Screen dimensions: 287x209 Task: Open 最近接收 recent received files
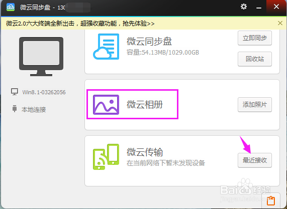pos(255,160)
